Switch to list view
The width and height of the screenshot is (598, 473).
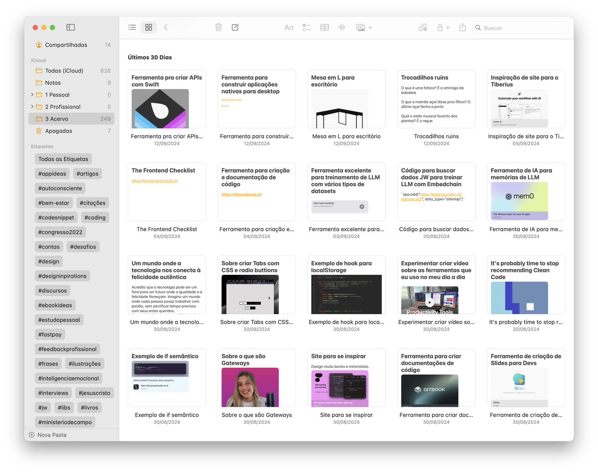pyautogui.click(x=132, y=27)
